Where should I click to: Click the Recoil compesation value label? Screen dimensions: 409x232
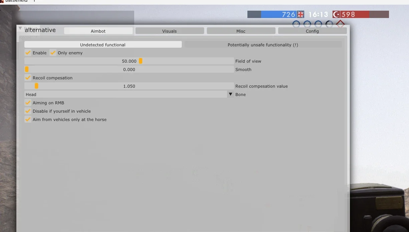[261, 86]
